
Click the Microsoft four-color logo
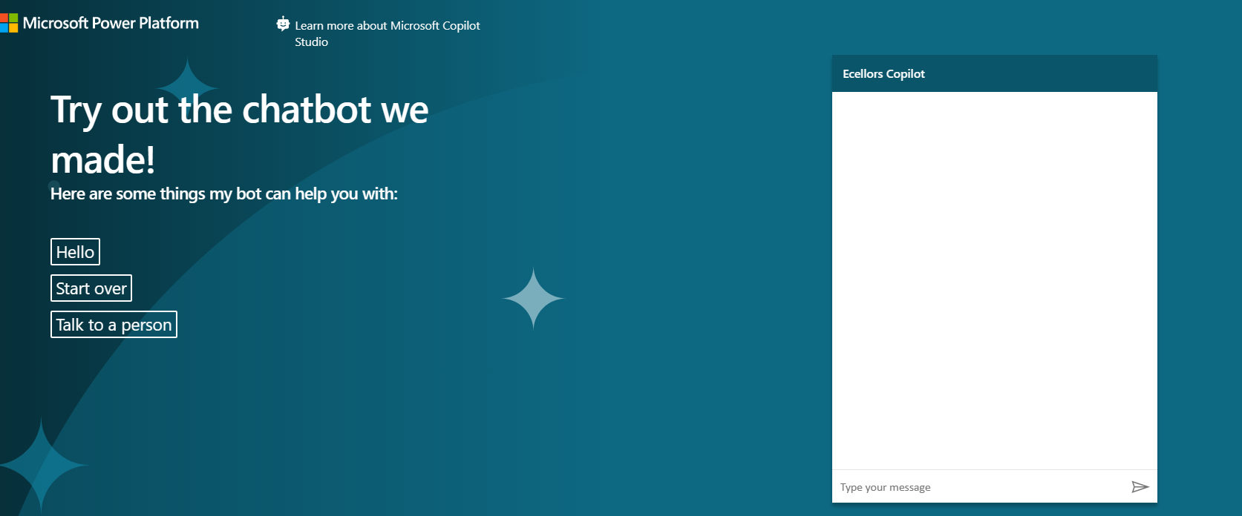coord(9,23)
